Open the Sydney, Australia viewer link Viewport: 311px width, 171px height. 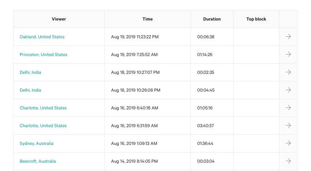coord(36,143)
